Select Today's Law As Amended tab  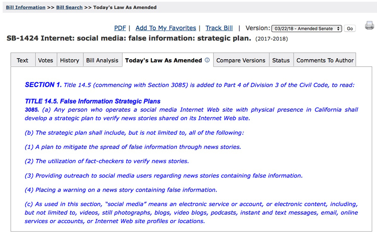point(163,60)
